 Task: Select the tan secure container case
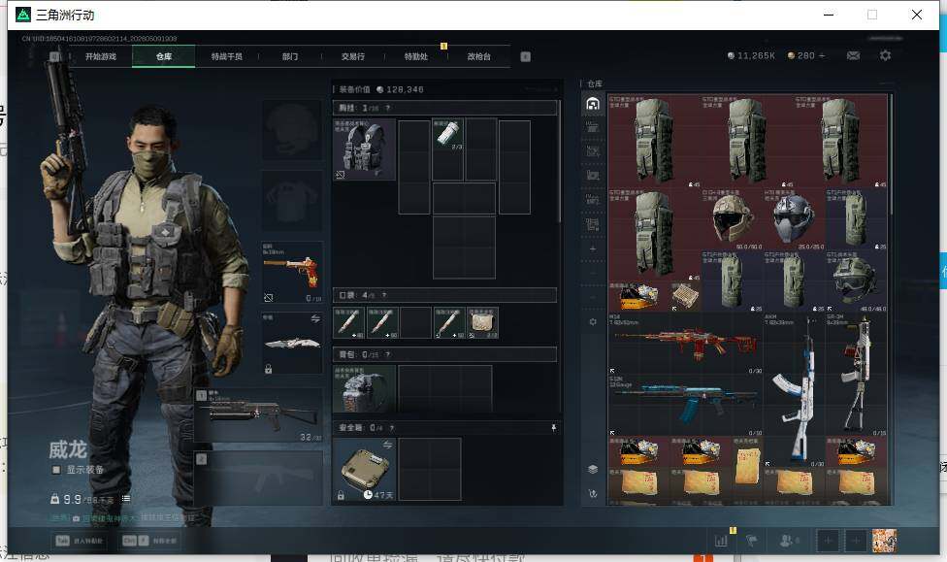point(364,470)
